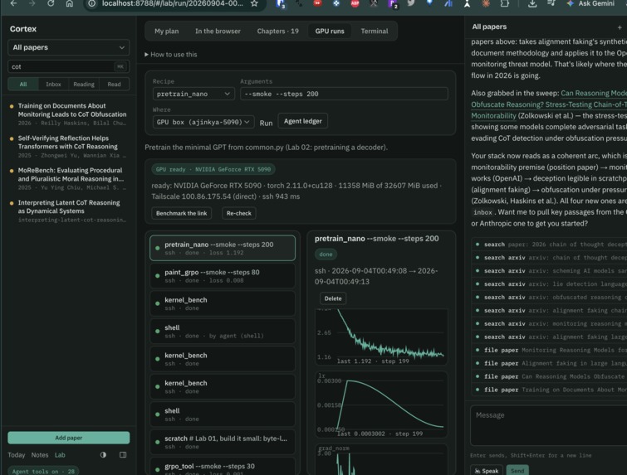Click 'file paper Alignment faking' log entry
The width and height of the screenshot is (627, 475).
coord(549,363)
